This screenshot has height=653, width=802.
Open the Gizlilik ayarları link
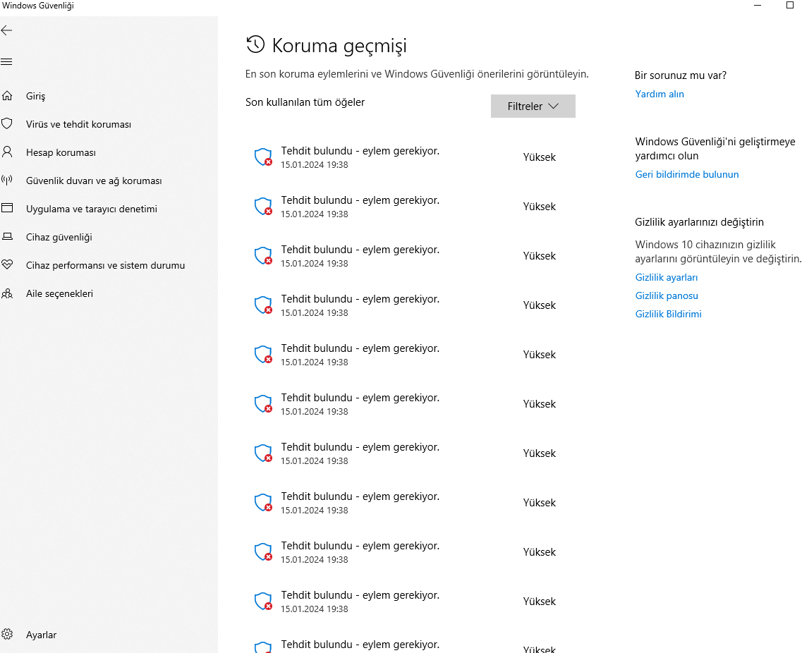click(667, 278)
